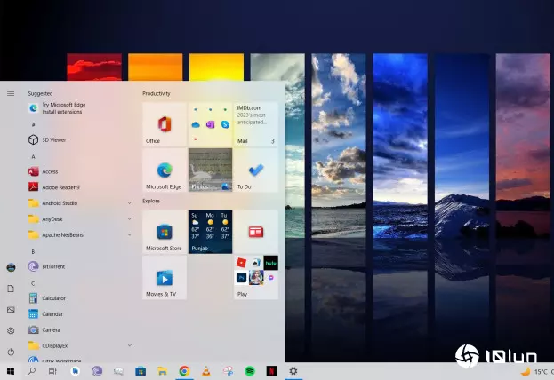Open Pictures from the Start sidebar

(11, 310)
